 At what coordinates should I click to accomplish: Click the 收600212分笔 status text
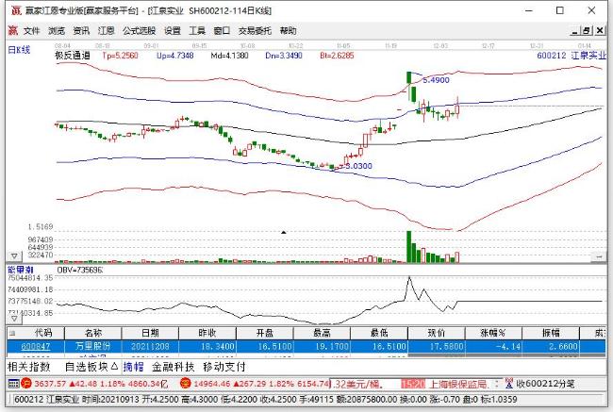545,384
